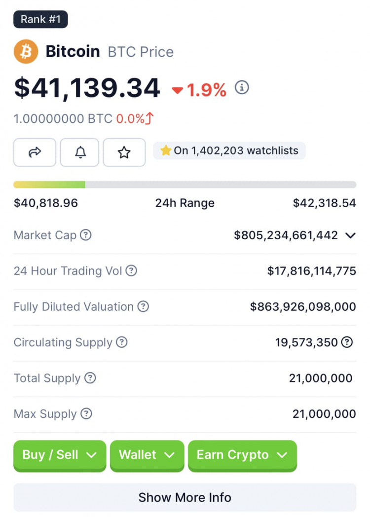The height and width of the screenshot is (517, 370).
Task: Click 24 Hour Trading Vol help icon
Action: point(131,271)
